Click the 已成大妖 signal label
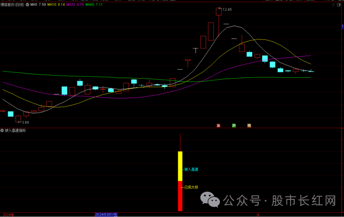 click(x=191, y=187)
